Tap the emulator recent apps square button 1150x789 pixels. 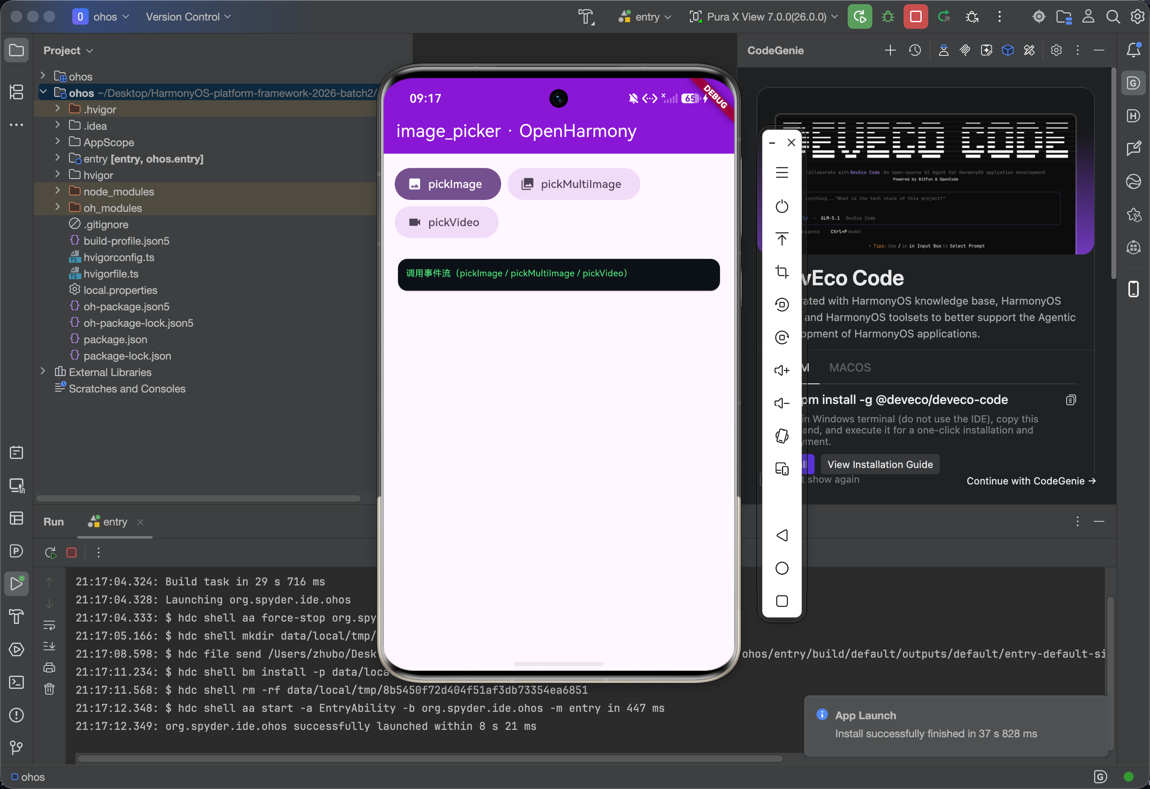coord(782,601)
